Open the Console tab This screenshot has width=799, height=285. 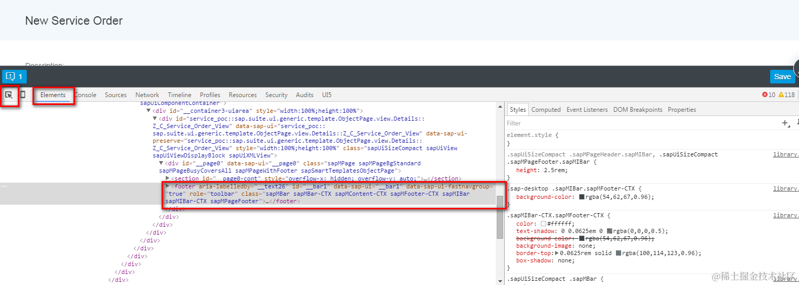(85, 95)
